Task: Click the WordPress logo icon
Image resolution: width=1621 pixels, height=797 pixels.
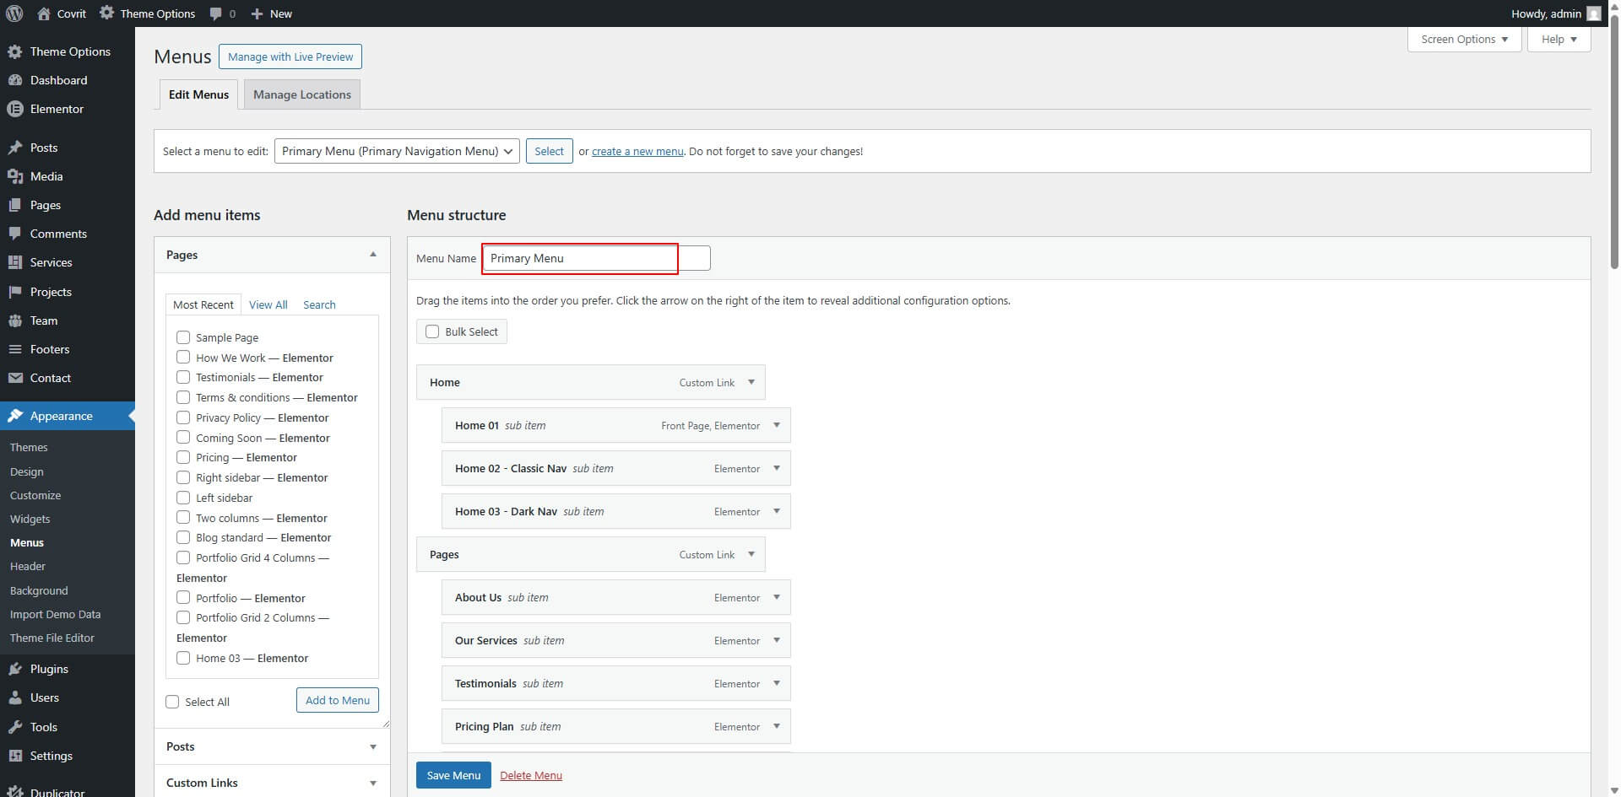Action: [14, 13]
